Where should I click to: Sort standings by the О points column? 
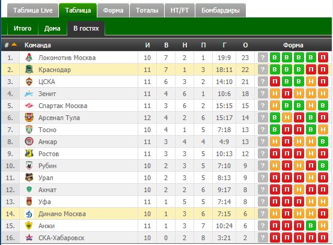[x=245, y=45]
